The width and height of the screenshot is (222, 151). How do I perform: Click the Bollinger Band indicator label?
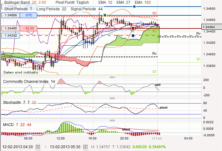(x=17, y=3)
